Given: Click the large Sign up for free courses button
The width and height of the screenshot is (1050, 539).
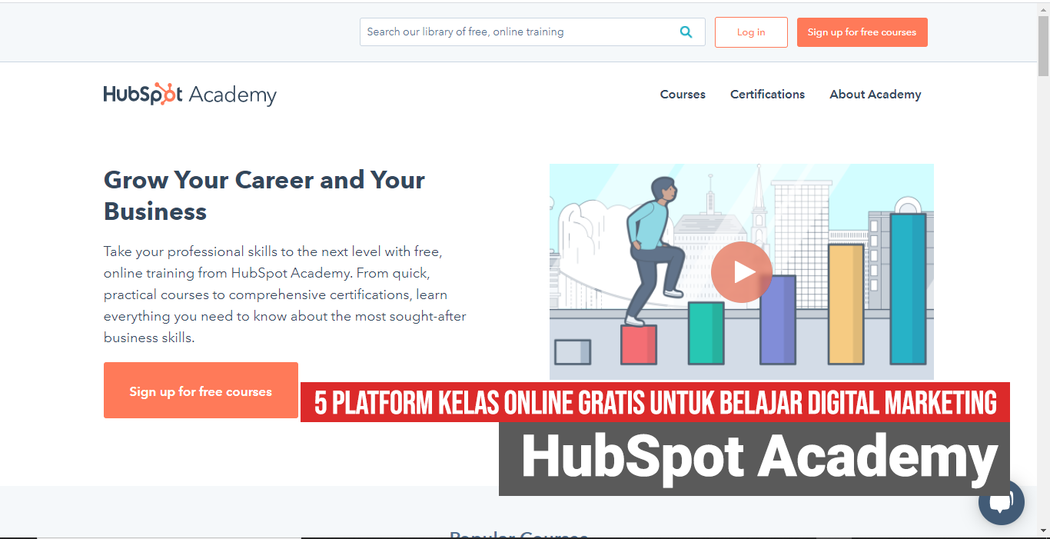Looking at the screenshot, I should click(x=201, y=391).
